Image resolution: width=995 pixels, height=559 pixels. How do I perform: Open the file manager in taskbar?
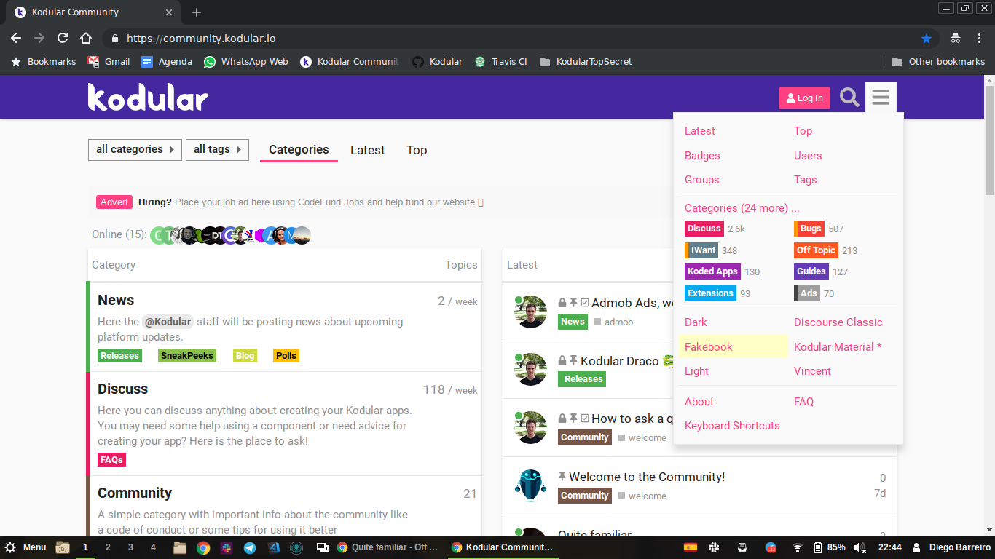click(180, 547)
